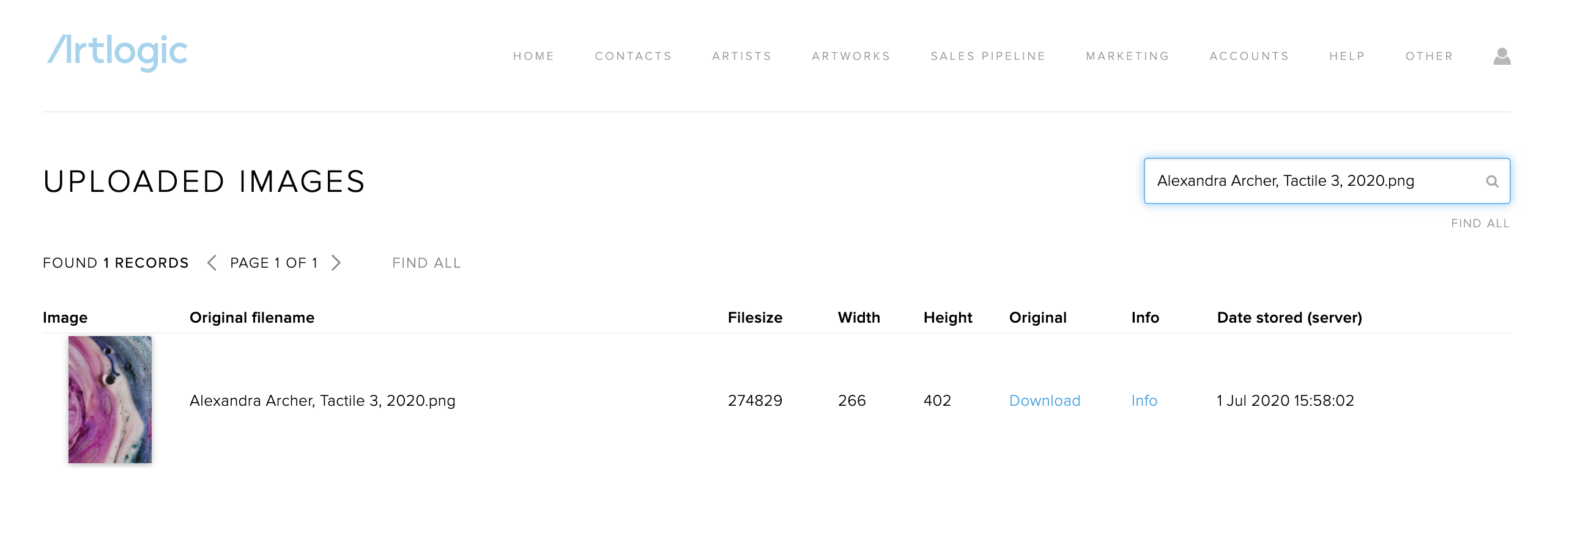
Task: Click the Date stored (server) header
Action: pos(1289,318)
